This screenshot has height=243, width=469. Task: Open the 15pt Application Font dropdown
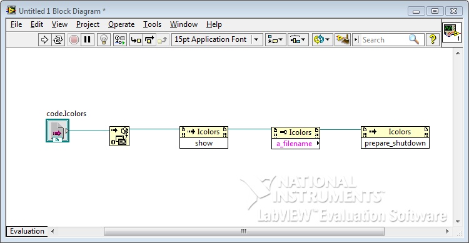pyautogui.click(x=217, y=40)
